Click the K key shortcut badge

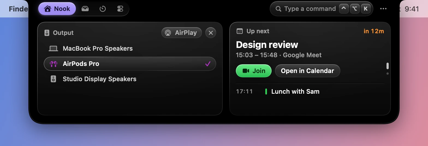coord(366,9)
